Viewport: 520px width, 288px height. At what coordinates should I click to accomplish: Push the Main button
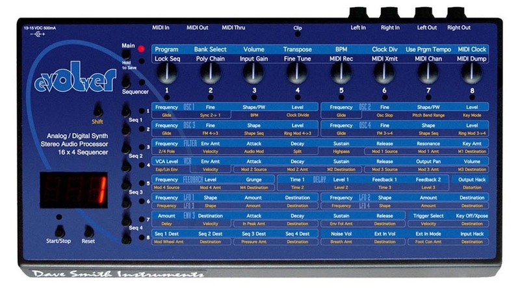tap(126, 55)
